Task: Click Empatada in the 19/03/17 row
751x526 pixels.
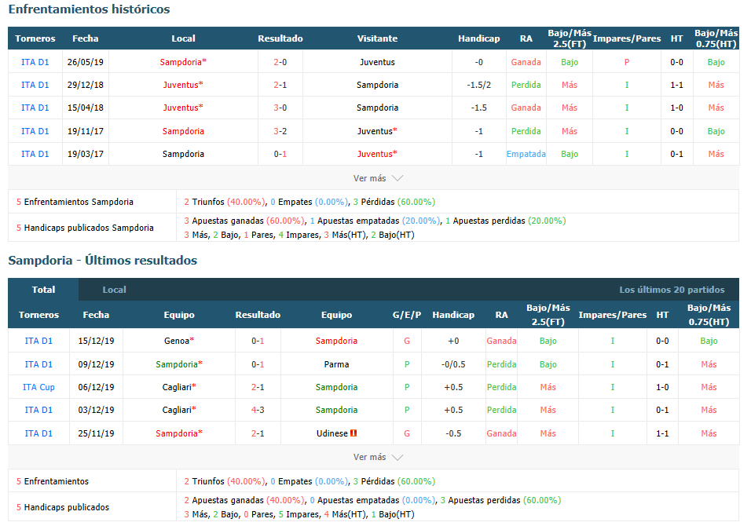Action: tap(526, 154)
